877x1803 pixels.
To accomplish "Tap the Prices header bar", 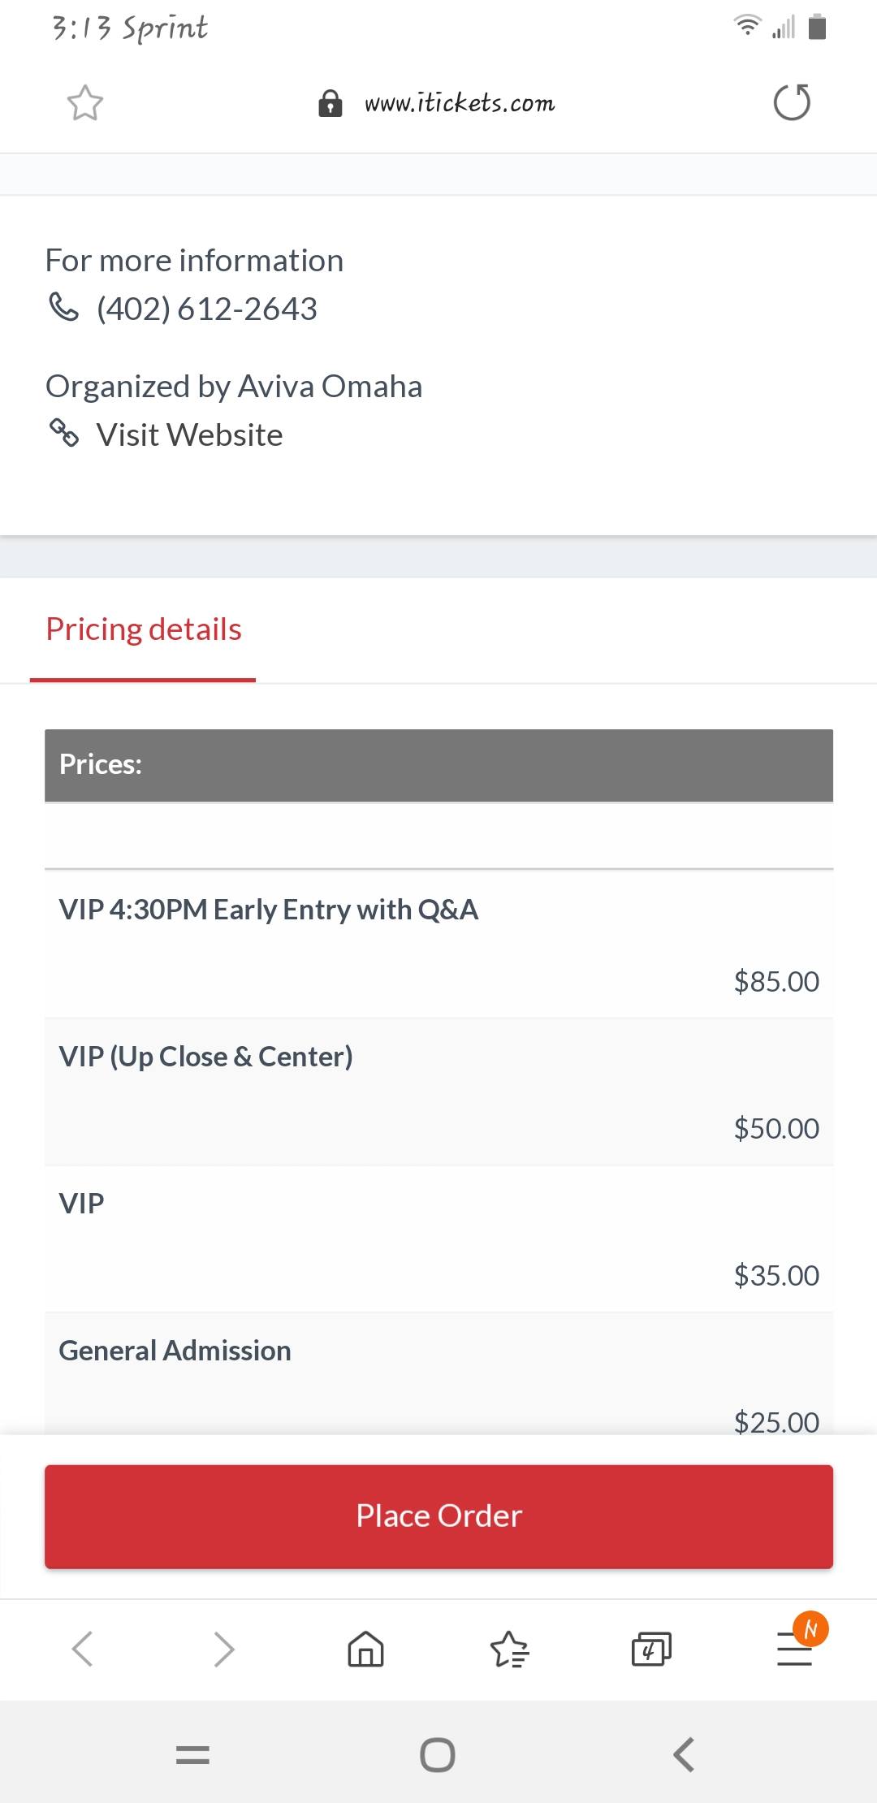I will tap(438, 765).
